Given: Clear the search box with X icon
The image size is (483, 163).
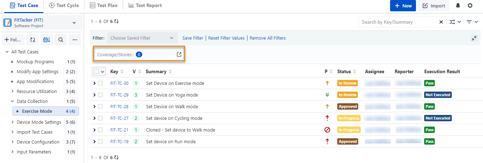Looking at the screenshot, I should (x=441, y=22).
